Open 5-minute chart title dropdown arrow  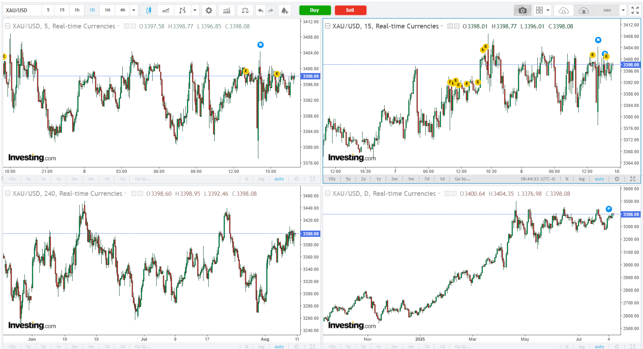(x=118, y=26)
